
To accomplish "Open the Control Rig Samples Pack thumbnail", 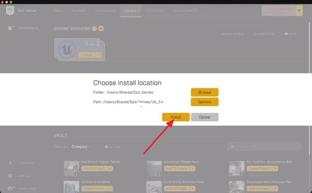I will point(154,187).
